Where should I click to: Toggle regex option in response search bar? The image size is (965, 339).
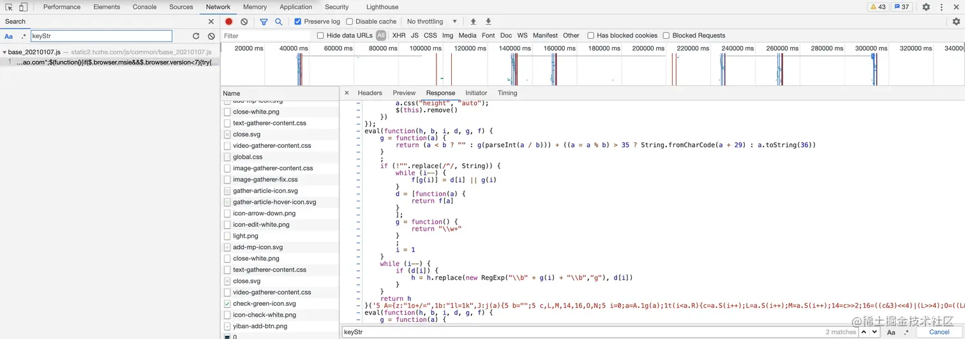click(906, 332)
